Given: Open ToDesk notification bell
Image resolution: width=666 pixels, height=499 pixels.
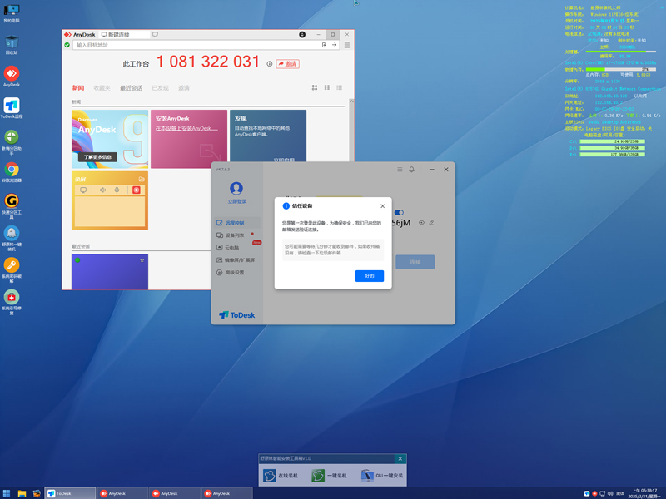Looking at the screenshot, I should (411, 170).
